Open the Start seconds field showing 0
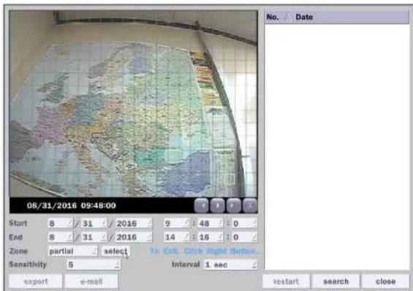Image resolution: width=413 pixels, height=291 pixels. pyautogui.click(x=244, y=223)
